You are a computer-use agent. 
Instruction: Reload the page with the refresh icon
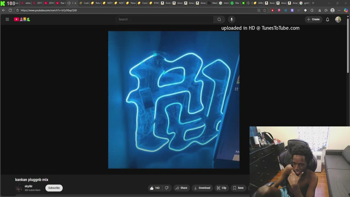point(10,10)
